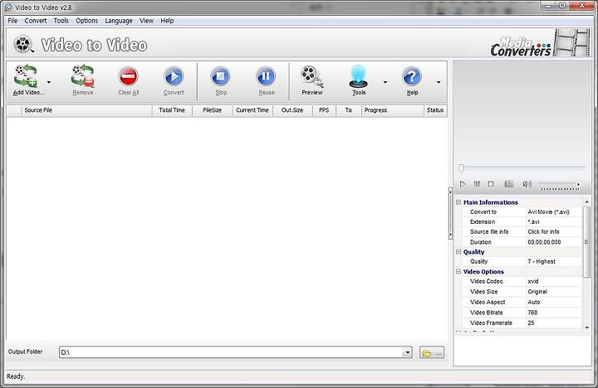598x388 pixels.
Task: Pause the preview player
Action: [x=477, y=184]
